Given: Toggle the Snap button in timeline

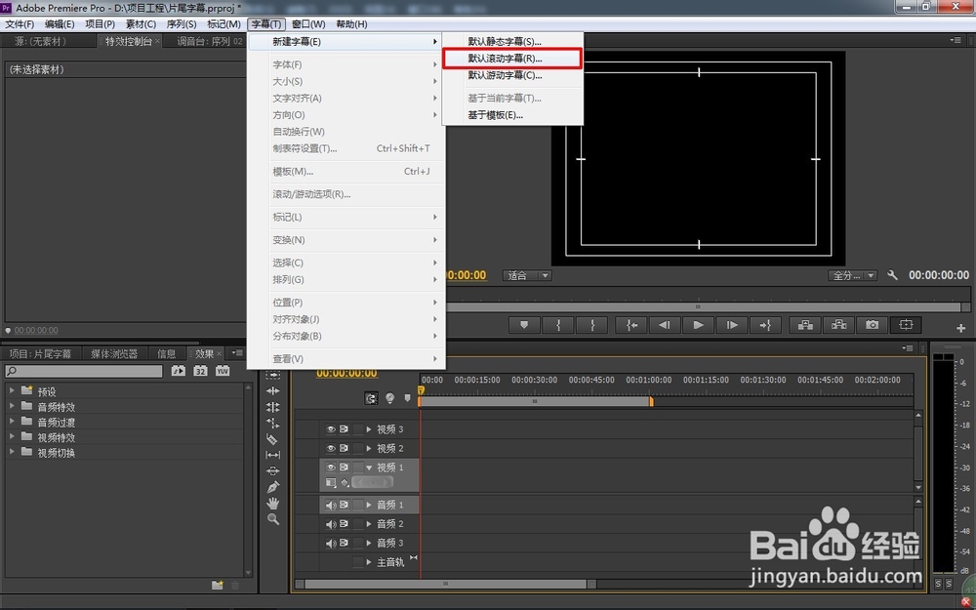Looking at the screenshot, I should [371, 398].
